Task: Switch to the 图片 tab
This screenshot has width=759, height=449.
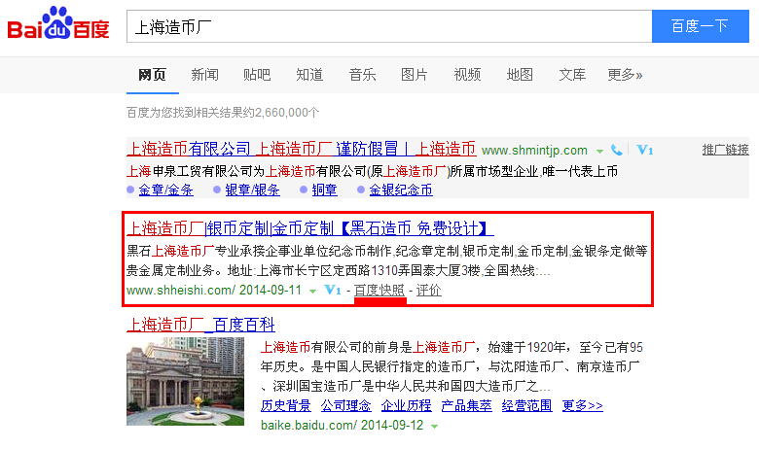Action: click(415, 75)
